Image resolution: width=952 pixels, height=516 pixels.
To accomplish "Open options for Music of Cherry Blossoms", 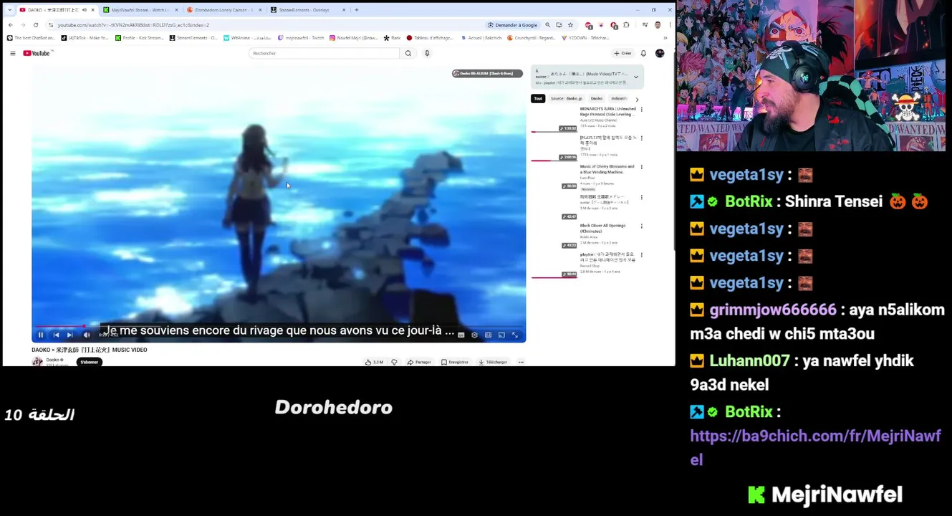I will coord(641,167).
